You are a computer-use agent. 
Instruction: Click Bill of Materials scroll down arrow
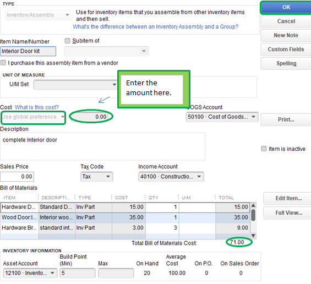click(x=253, y=236)
